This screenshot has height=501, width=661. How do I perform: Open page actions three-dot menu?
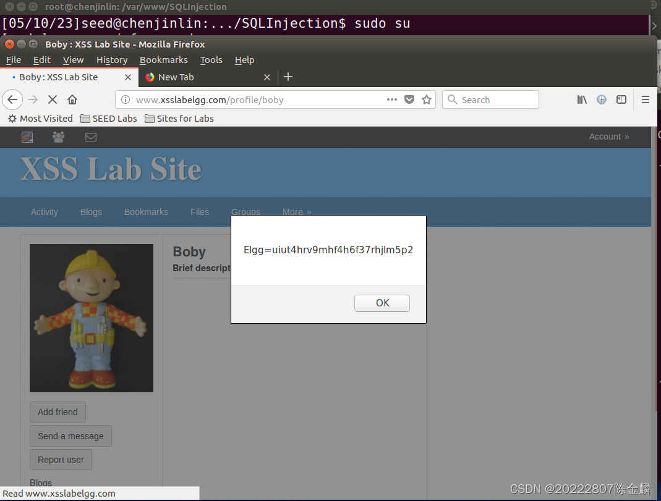392,100
